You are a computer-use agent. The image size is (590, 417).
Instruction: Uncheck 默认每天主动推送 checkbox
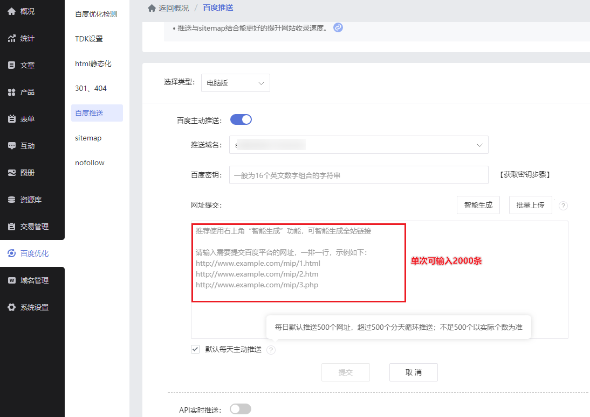(195, 349)
